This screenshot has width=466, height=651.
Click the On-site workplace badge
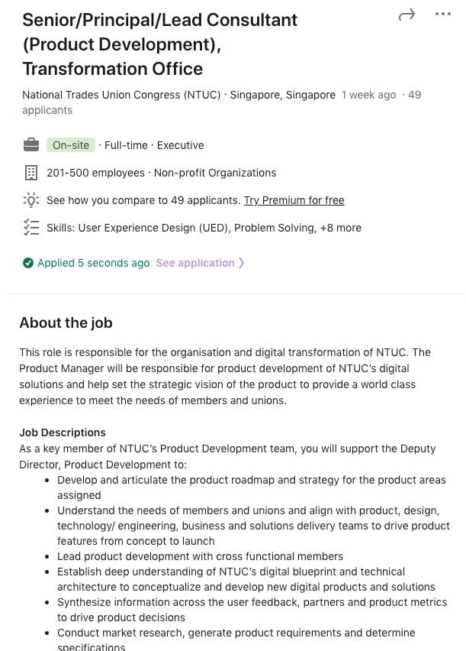pyautogui.click(x=71, y=145)
